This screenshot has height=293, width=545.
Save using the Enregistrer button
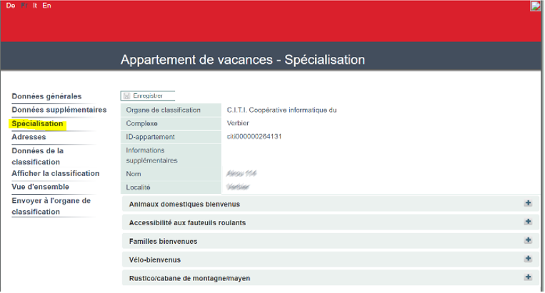coord(148,96)
